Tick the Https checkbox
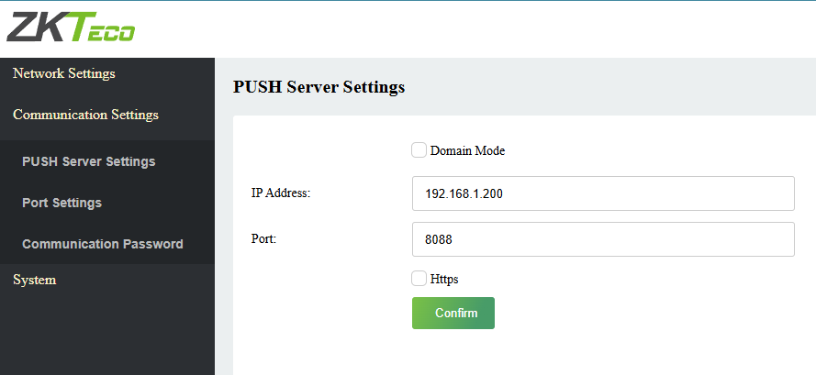This screenshot has height=375, width=816. 419,279
